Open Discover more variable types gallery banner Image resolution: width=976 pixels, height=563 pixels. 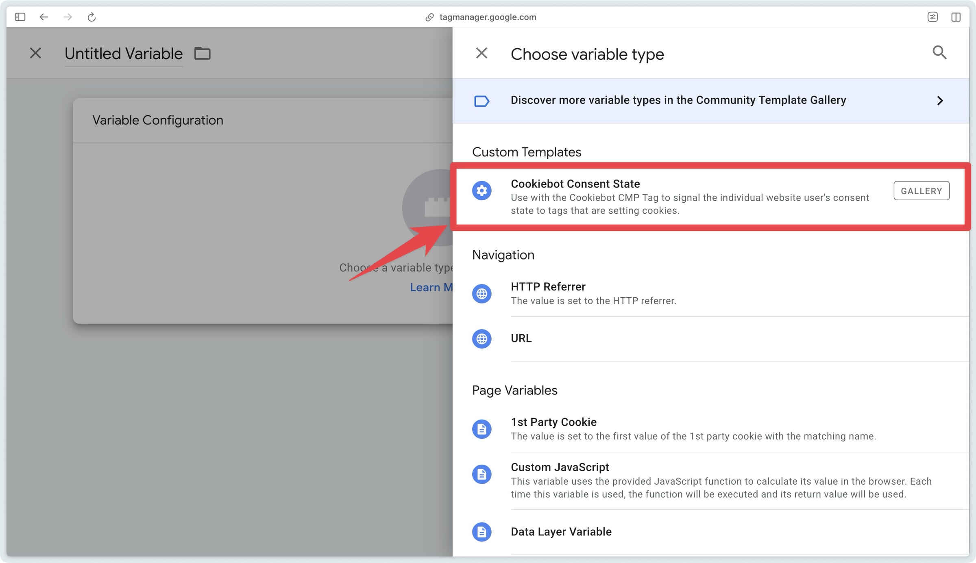pos(710,101)
